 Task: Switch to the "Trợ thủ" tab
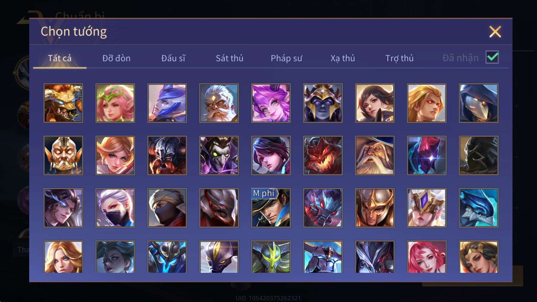point(399,58)
